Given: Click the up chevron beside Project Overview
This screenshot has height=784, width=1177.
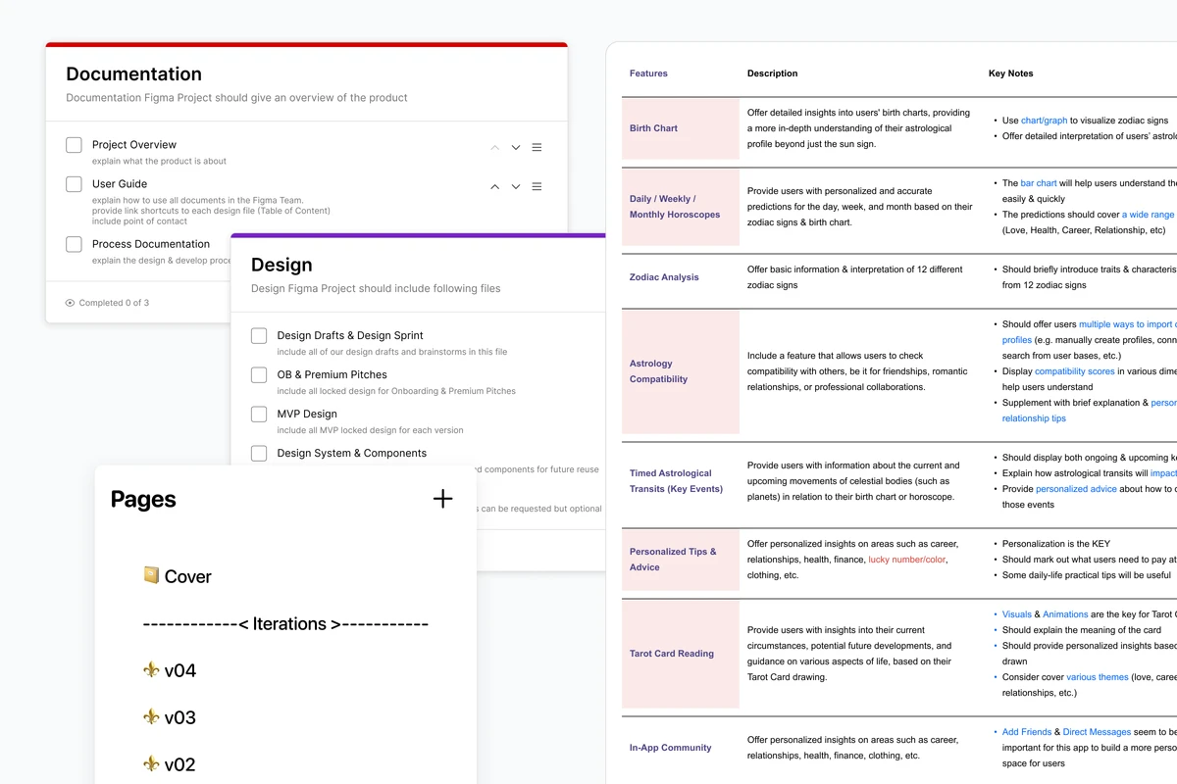Looking at the screenshot, I should [494, 147].
